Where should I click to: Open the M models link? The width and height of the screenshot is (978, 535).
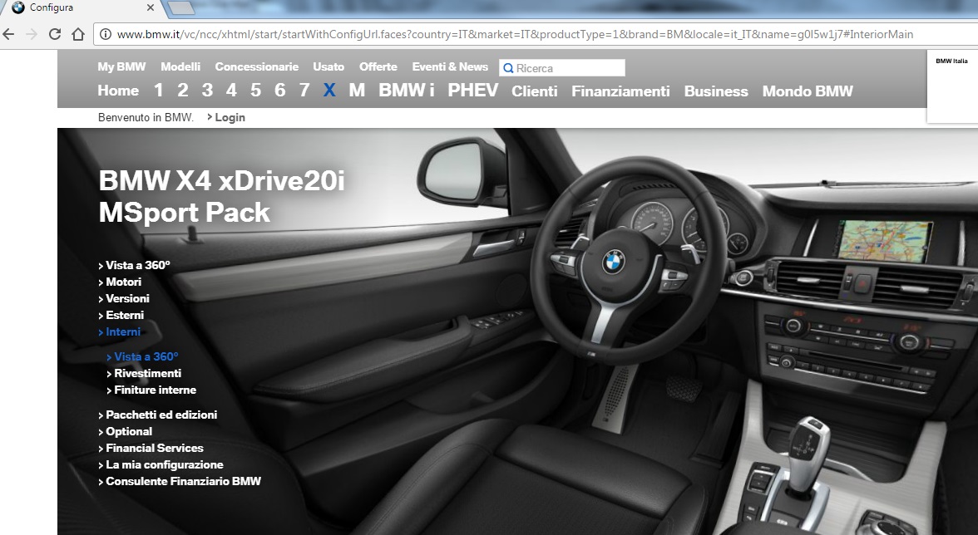(x=357, y=91)
